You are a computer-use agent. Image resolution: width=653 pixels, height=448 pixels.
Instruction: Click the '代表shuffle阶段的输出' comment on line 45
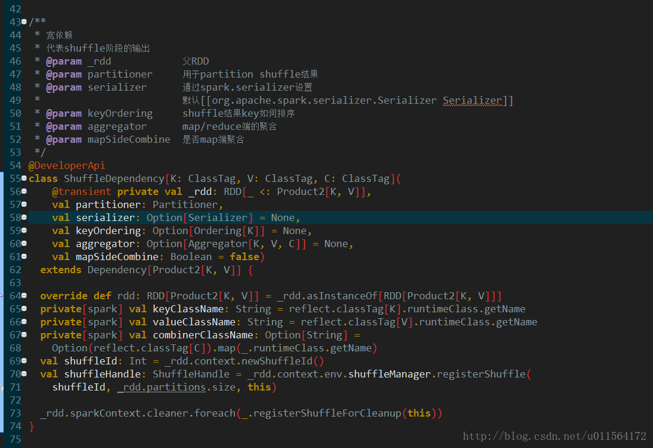[x=98, y=49]
